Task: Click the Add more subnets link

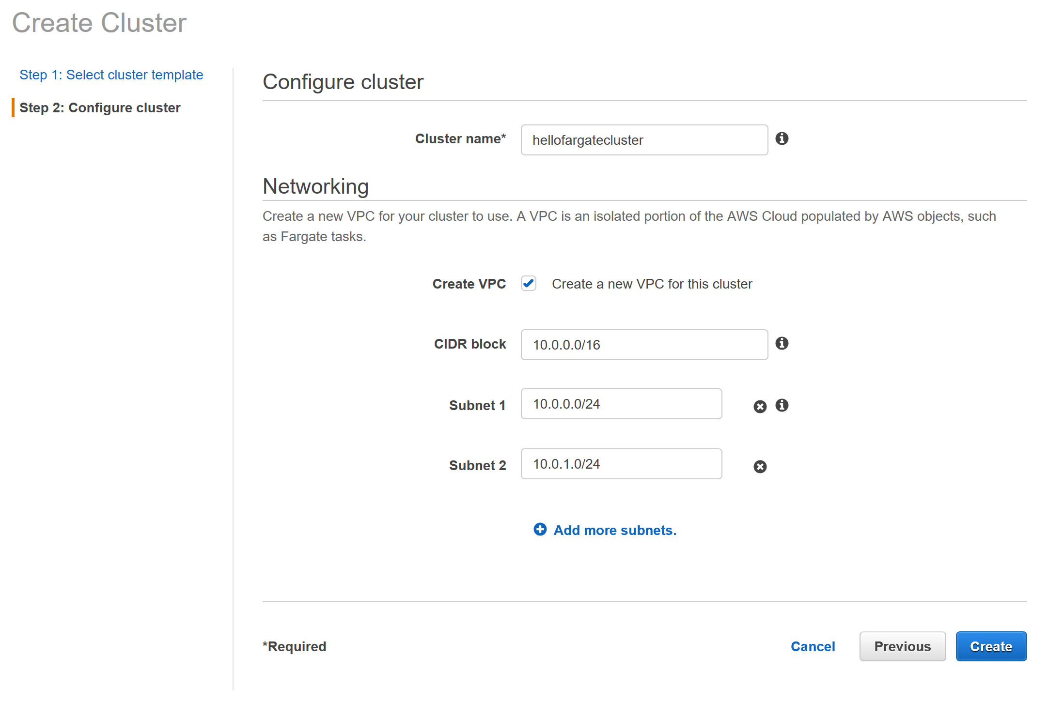Action: click(614, 530)
